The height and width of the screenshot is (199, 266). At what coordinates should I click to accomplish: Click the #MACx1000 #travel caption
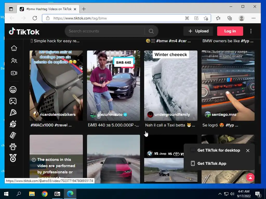(51, 125)
